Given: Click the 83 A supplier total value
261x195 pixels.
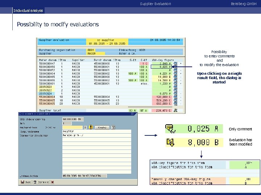Looking at the screenshot, I should (x=133, y=110).
